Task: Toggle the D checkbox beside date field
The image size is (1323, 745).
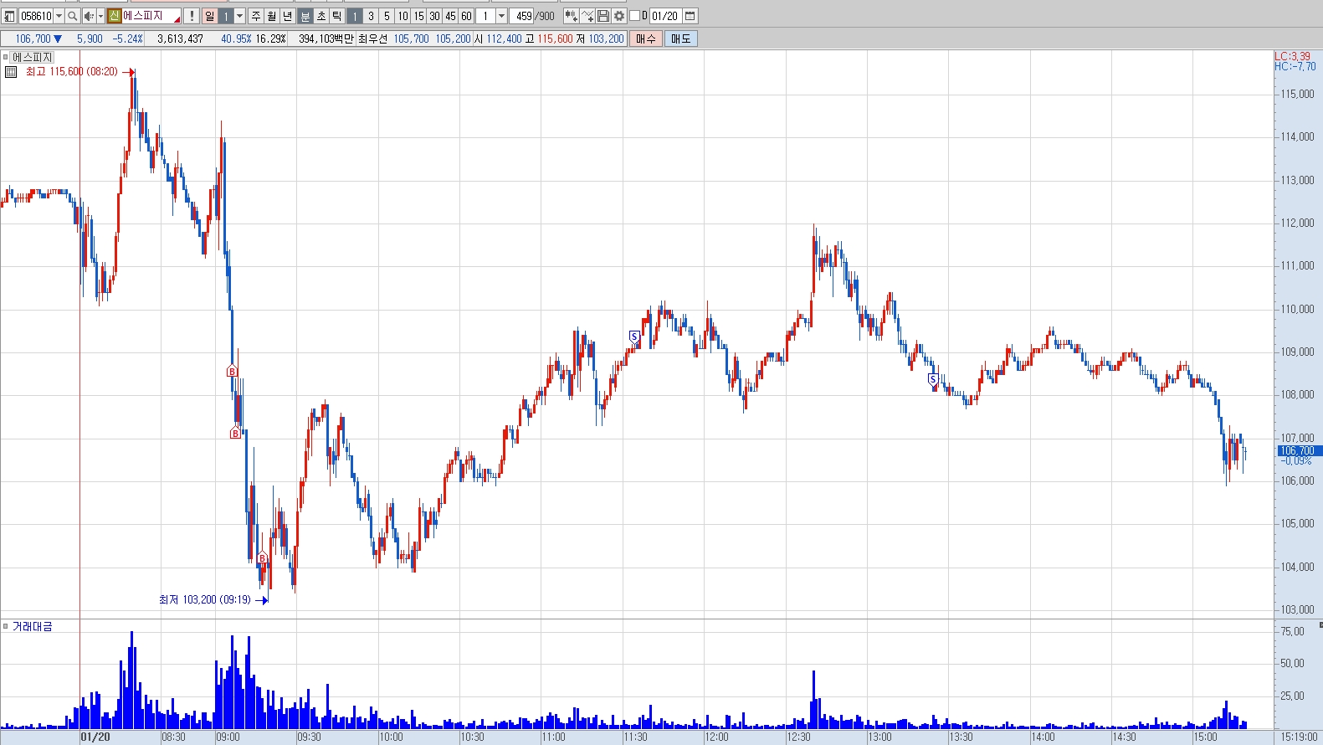Action: [x=634, y=16]
